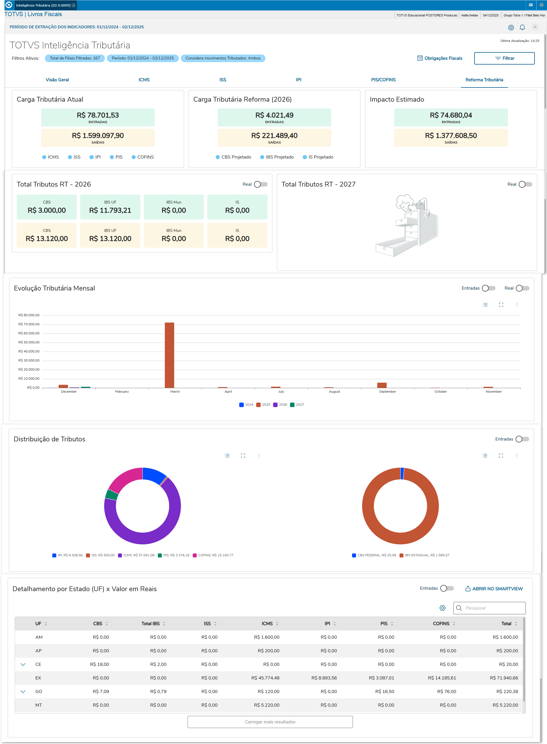Show legend list for Evolução Tributária Mensal chart

[485, 305]
